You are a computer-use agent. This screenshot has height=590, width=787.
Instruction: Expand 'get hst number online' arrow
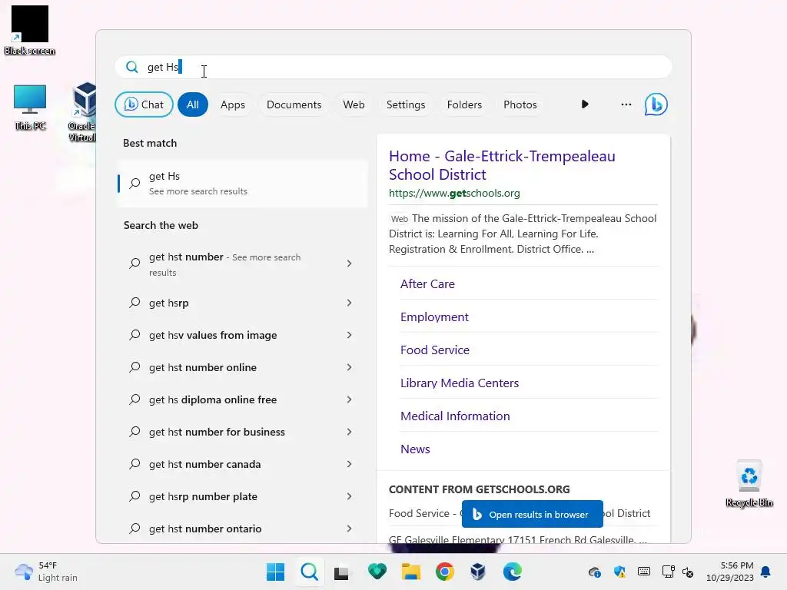(x=350, y=367)
